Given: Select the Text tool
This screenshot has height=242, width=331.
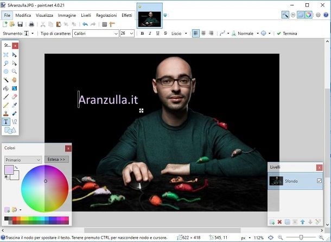Looking at the screenshot, I should point(6,122).
